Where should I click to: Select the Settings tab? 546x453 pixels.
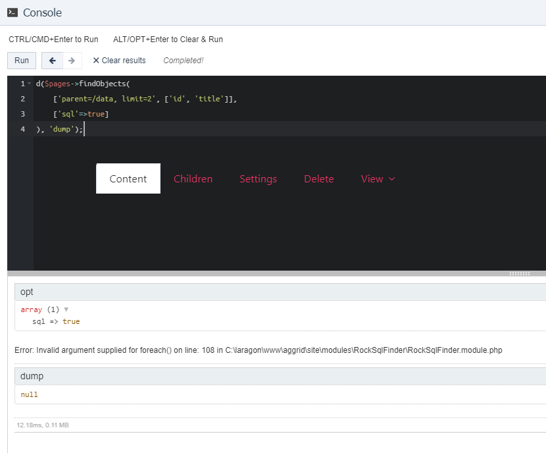point(258,179)
